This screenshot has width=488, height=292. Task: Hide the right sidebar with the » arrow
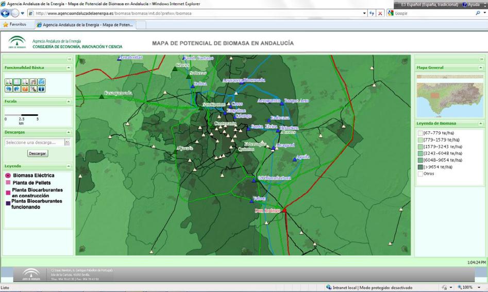[481, 59]
